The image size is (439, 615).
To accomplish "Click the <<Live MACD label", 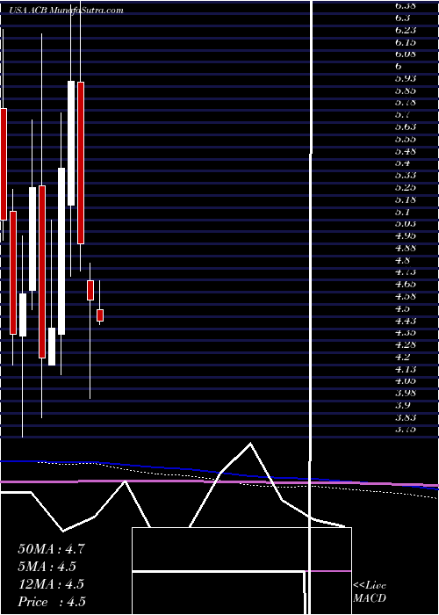I will click(x=370, y=592).
